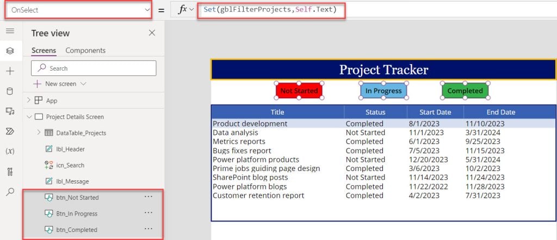
Task: Open the New screen dropdown chevron
Action: pos(83,84)
